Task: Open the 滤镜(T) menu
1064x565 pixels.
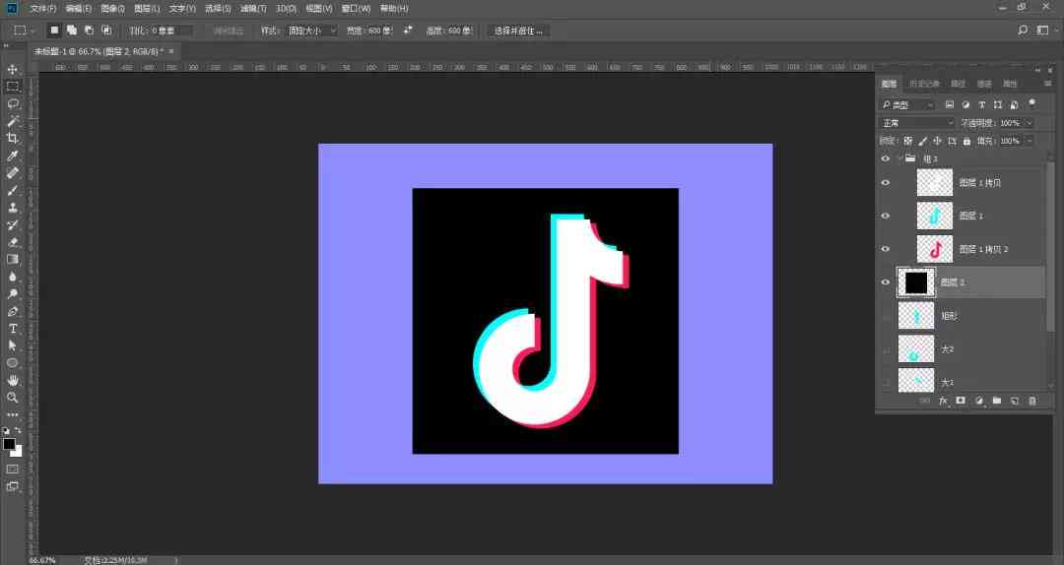Action: coord(253,8)
